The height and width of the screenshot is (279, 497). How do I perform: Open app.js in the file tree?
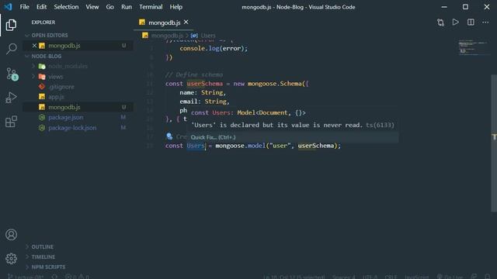click(56, 97)
